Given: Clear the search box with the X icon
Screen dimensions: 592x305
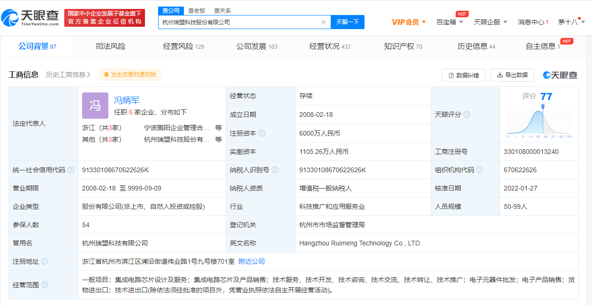Looking at the screenshot, I should (323, 22).
